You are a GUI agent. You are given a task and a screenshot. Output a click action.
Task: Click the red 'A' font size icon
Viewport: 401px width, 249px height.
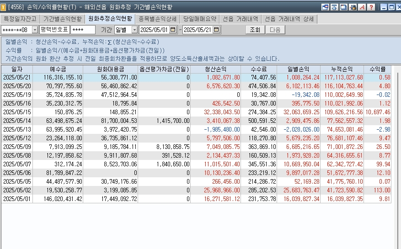pos(362,7)
